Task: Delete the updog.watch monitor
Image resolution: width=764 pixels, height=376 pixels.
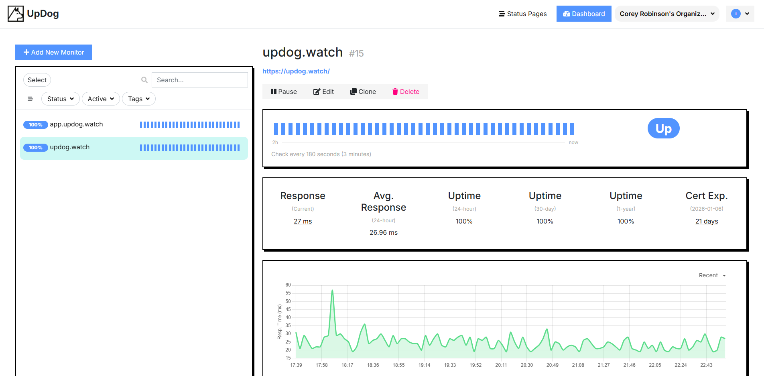Action: pyautogui.click(x=406, y=91)
